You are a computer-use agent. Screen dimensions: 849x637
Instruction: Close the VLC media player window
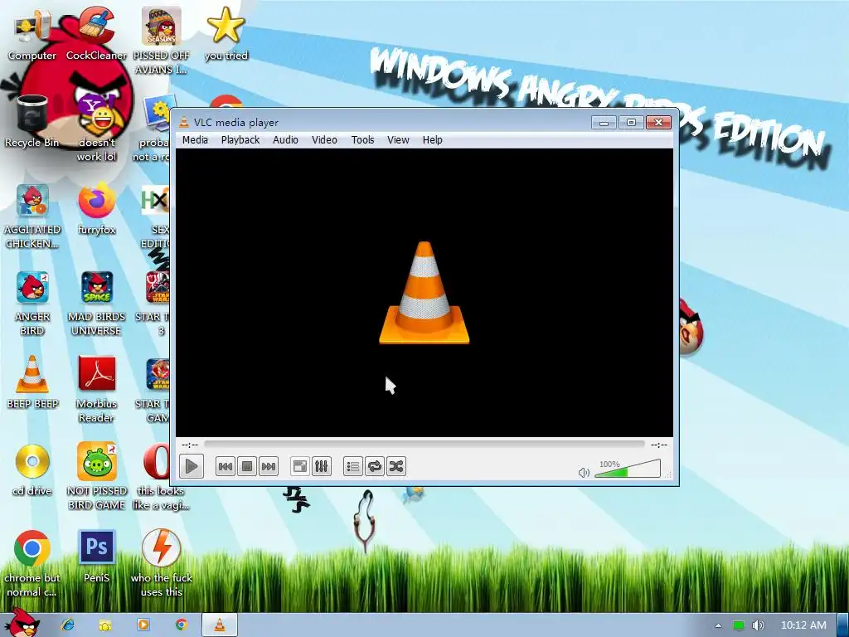pos(658,123)
